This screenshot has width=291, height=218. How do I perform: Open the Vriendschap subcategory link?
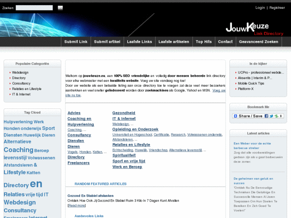coord(158,150)
